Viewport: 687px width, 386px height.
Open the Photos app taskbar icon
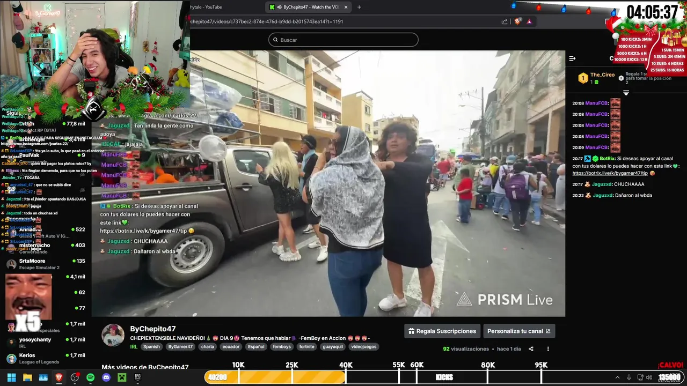pos(43,377)
